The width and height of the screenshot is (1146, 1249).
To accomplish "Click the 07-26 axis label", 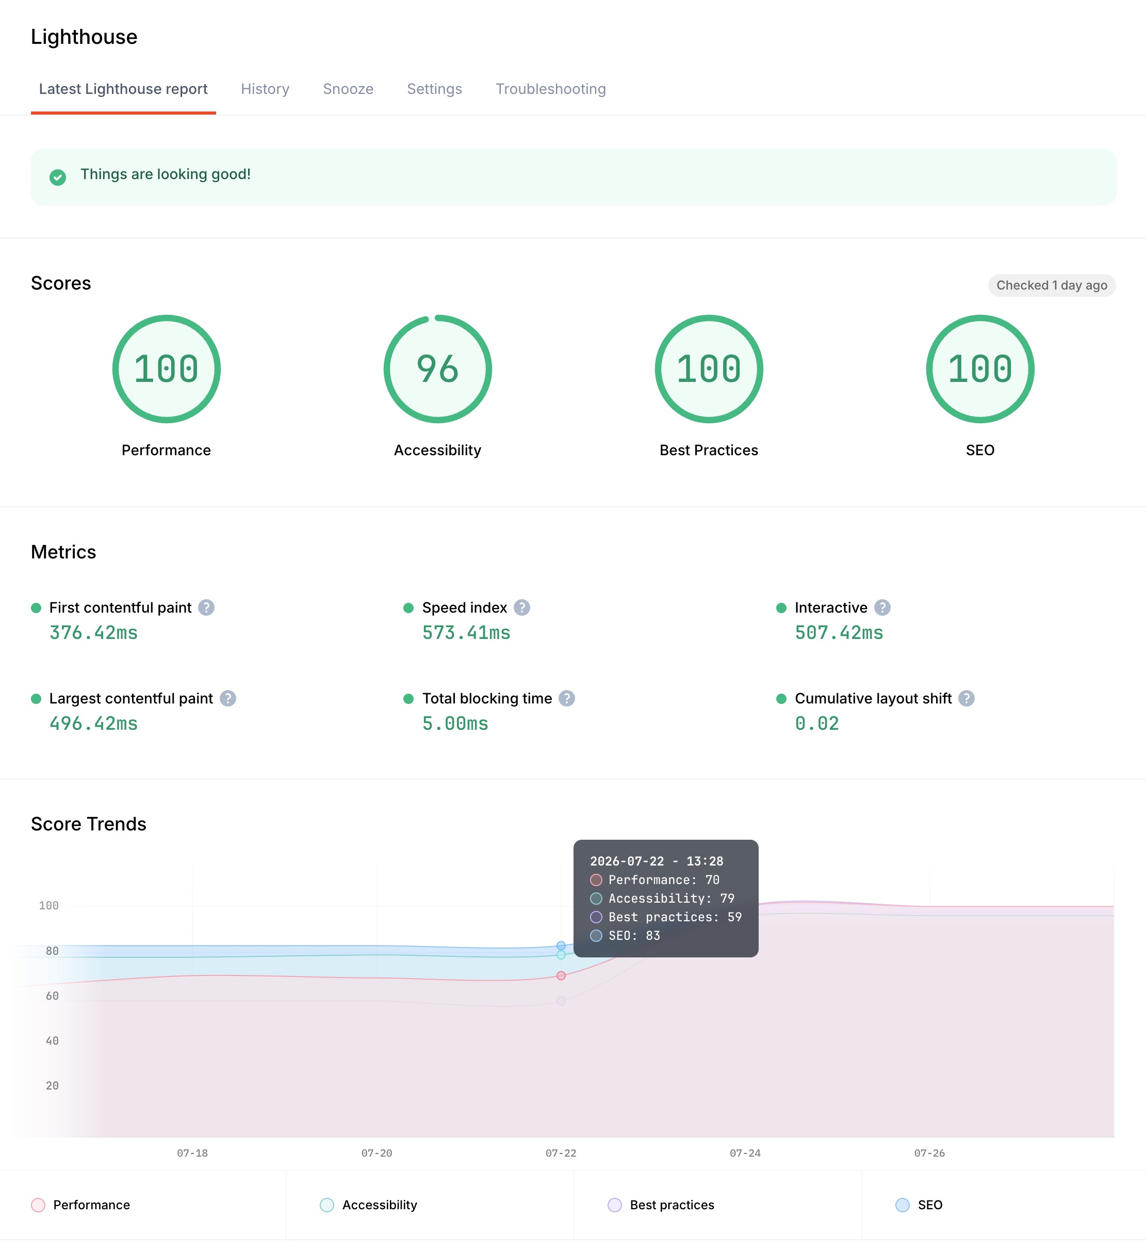I will (x=929, y=1153).
